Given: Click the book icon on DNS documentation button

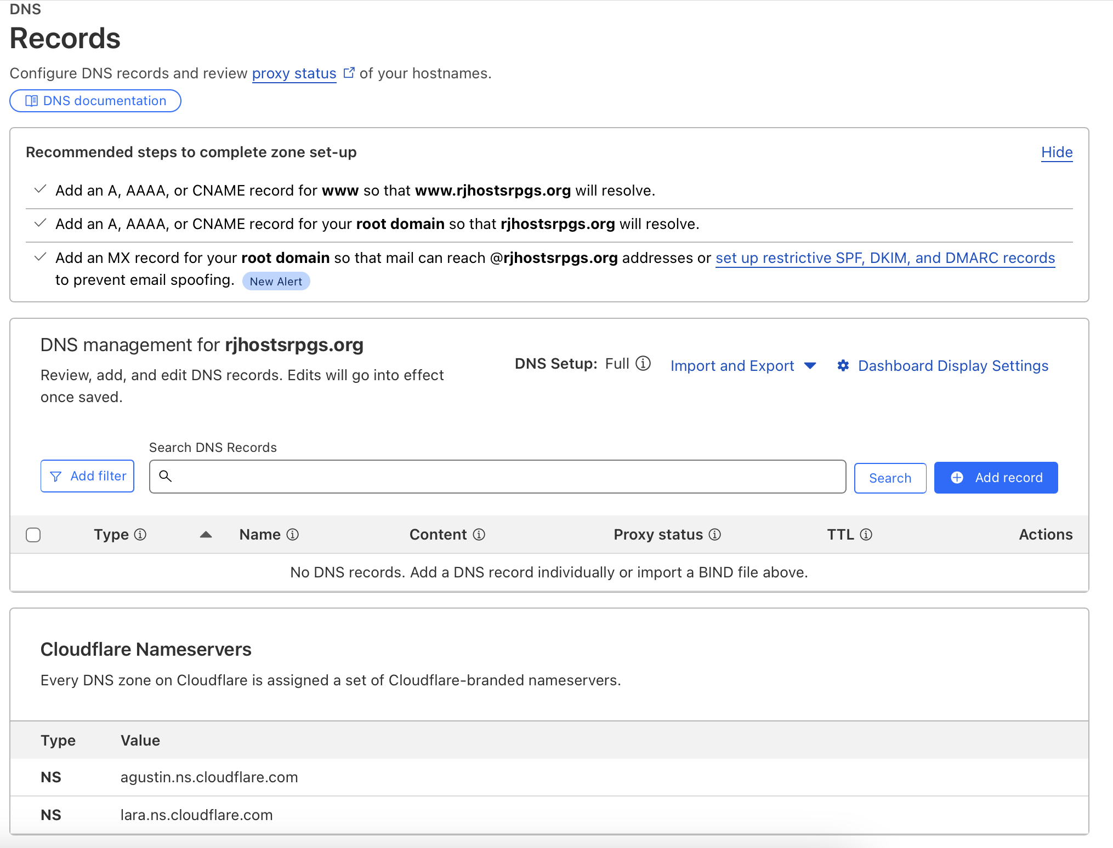Looking at the screenshot, I should pyautogui.click(x=32, y=101).
